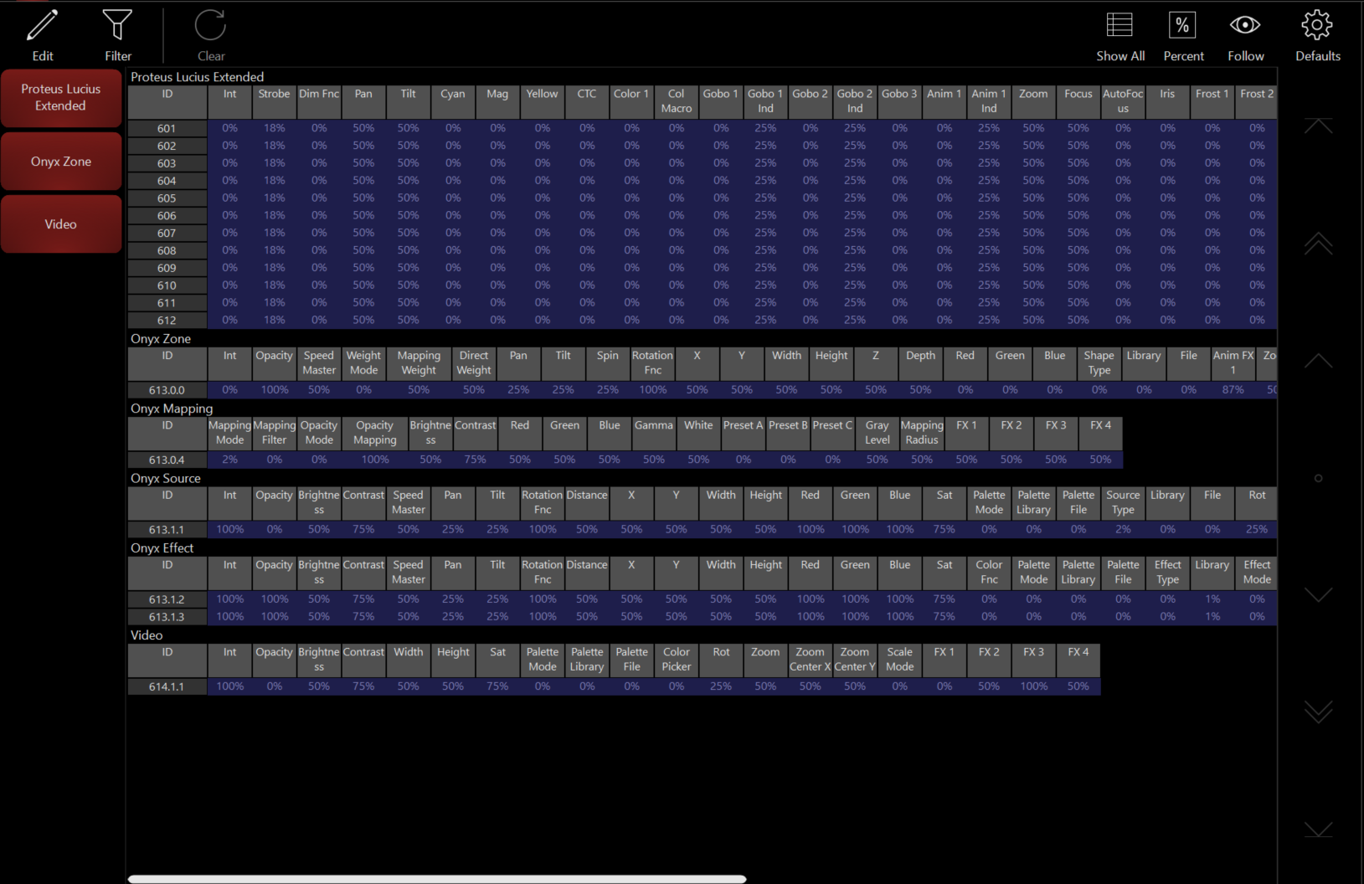The image size is (1364, 884).
Task: Click the Color Picker column header
Action: coord(677,660)
